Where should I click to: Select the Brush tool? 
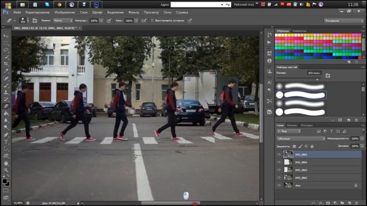coord(6,85)
